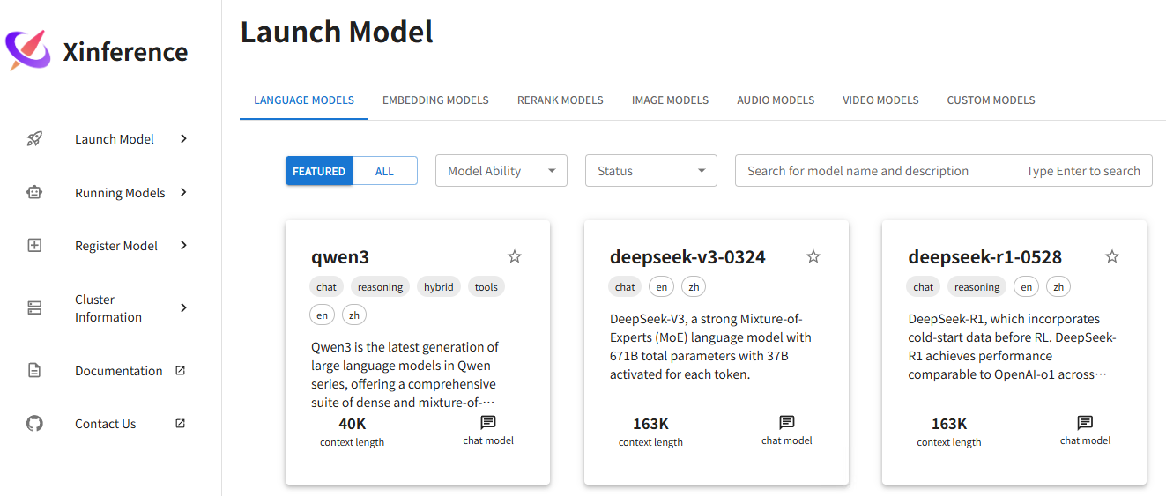Screen dimensions: 1166x496
Task: Star the deepseek-v3-0324 model
Action: click(x=813, y=256)
